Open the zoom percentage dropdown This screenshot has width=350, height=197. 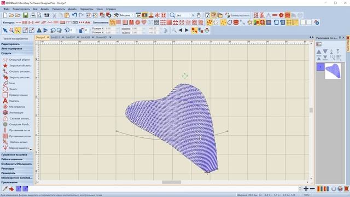[x=190, y=15]
